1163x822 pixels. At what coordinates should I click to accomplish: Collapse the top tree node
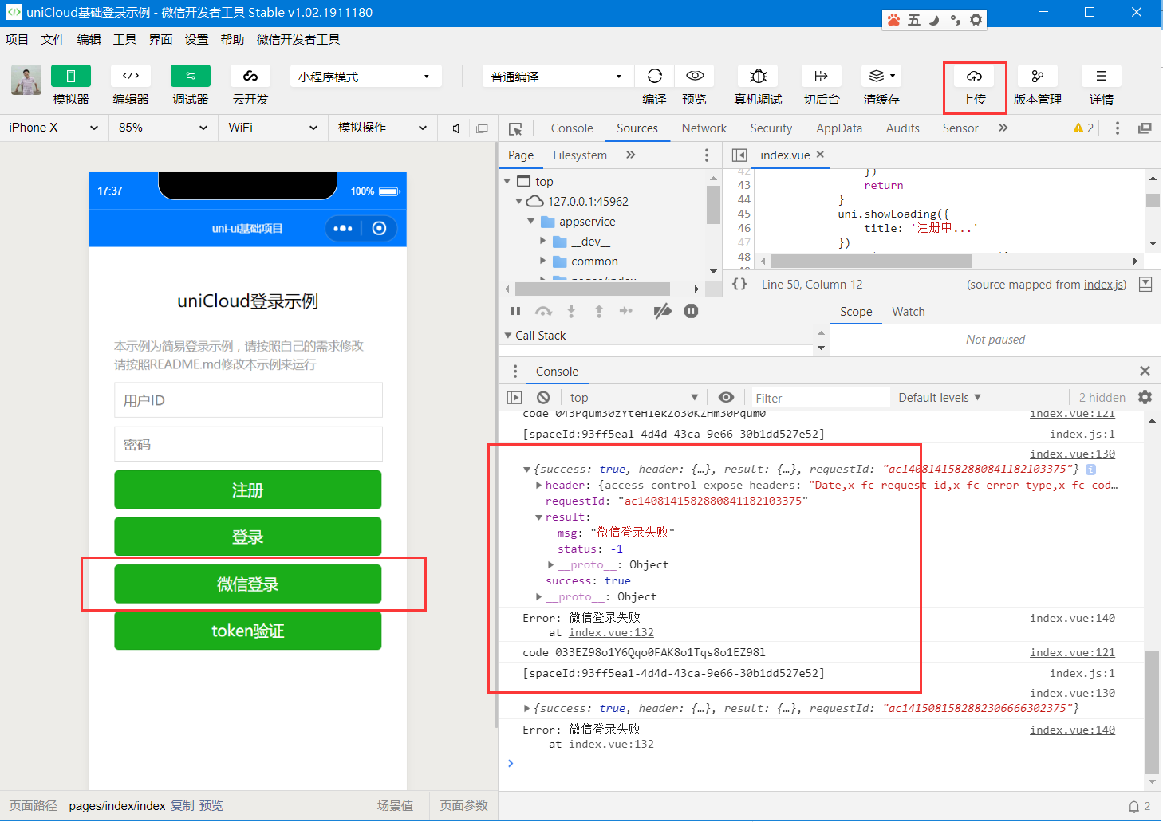click(507, 182)
